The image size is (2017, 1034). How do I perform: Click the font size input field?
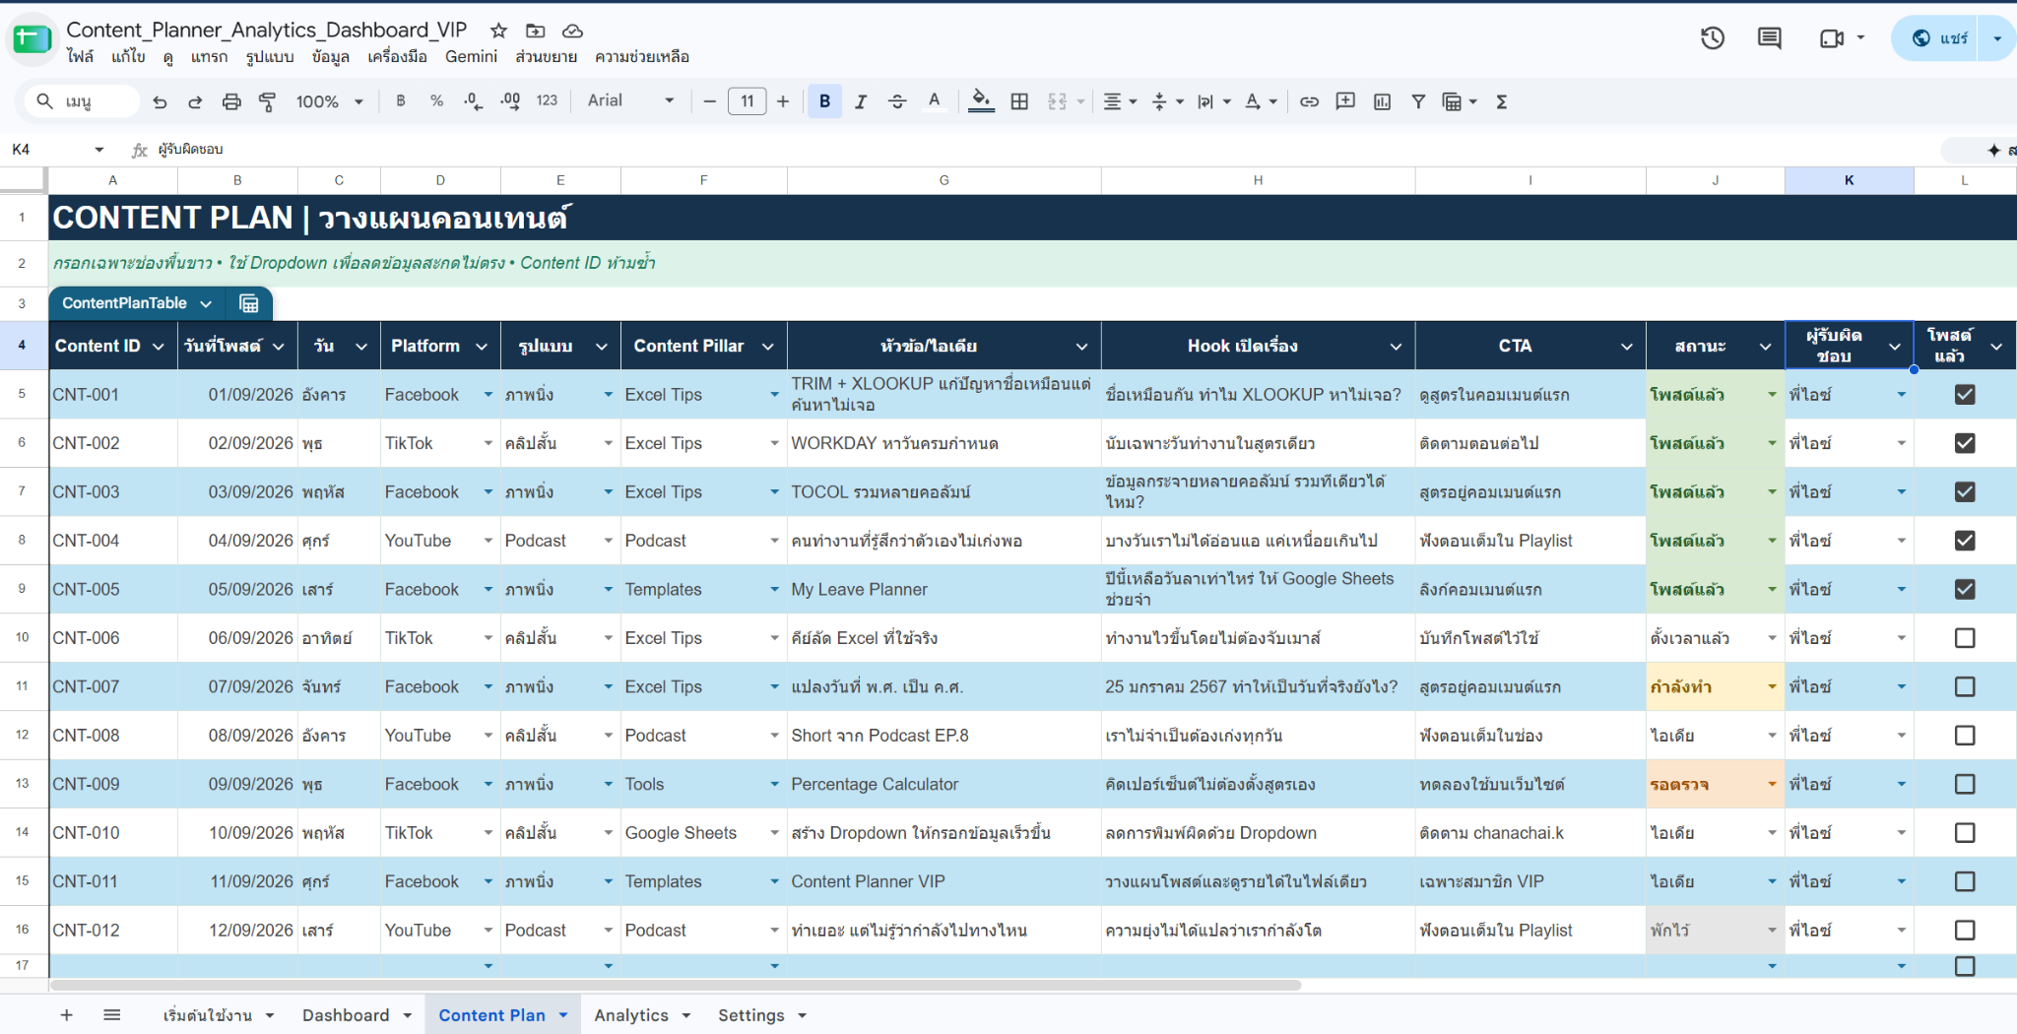tap(748, 101)
